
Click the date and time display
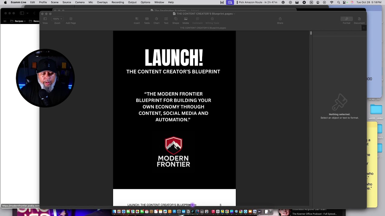pyautogui.click(x=369, y=2)
